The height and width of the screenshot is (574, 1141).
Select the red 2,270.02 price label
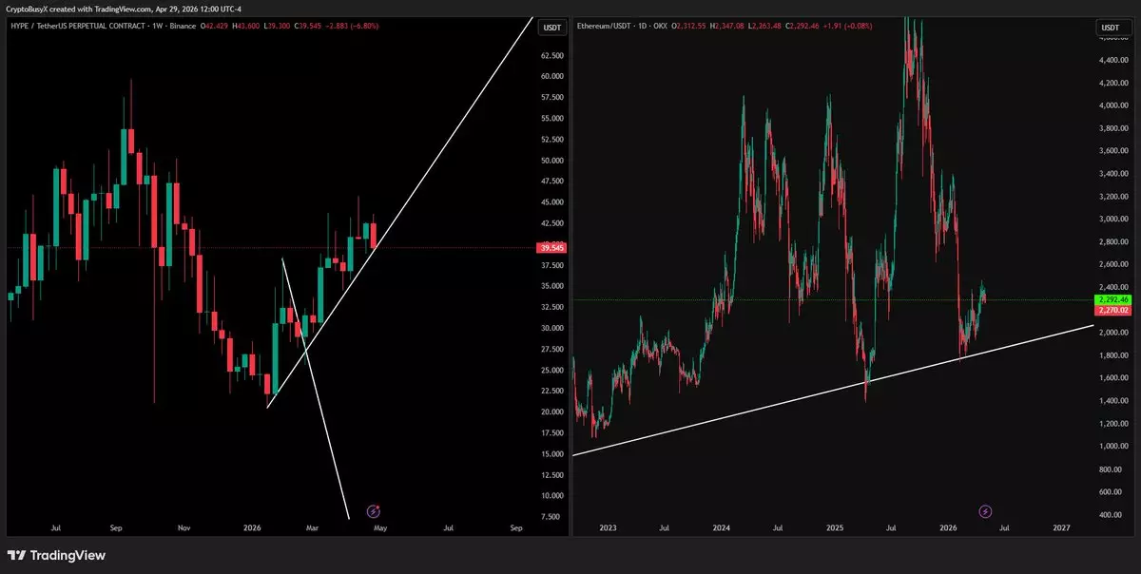[x=1111, y=310]
